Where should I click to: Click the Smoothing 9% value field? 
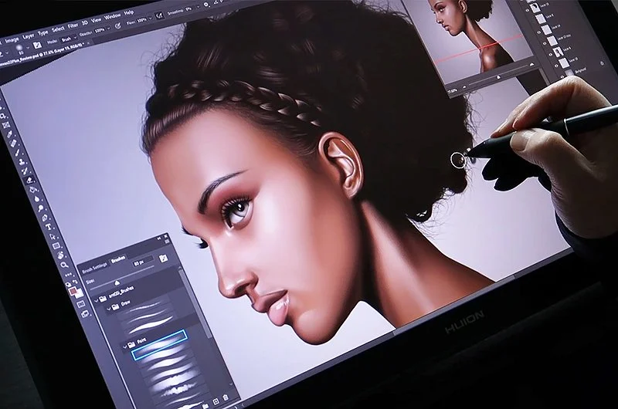pyautogui.click(x=188, y=8)
